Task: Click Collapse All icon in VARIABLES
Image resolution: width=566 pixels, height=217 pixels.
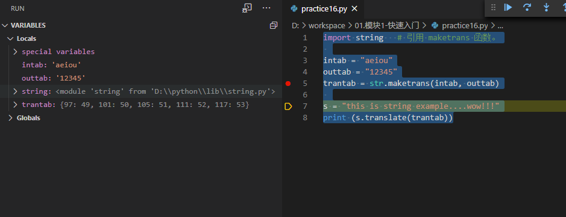Action: tap(274, 25)
